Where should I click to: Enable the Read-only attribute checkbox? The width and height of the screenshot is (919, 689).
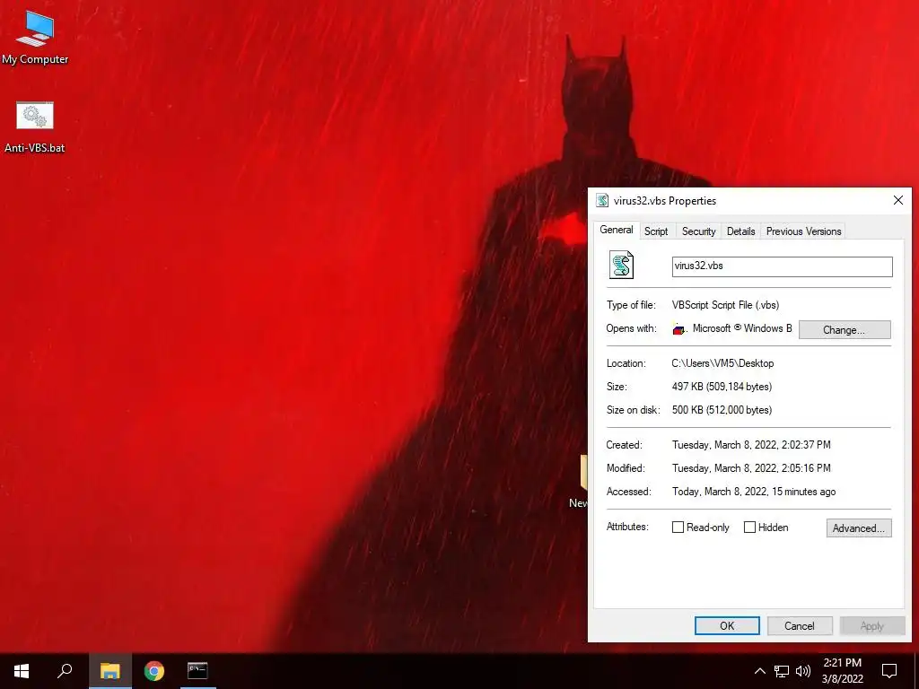[678, 528]
